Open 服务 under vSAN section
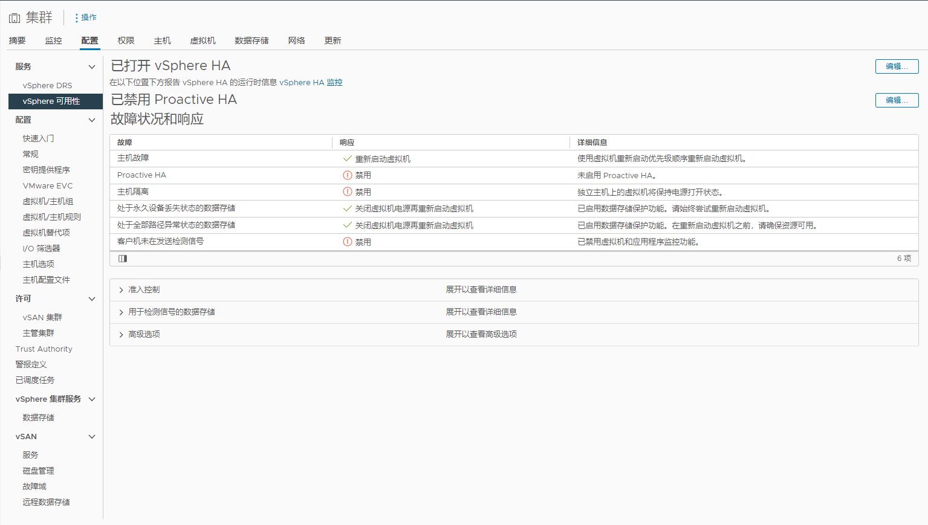This screenshot has height=525, width=928. click(30, 455)
